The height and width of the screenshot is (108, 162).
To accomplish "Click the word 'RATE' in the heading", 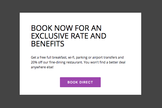I will pyautogui.click(x=80, y=36).
